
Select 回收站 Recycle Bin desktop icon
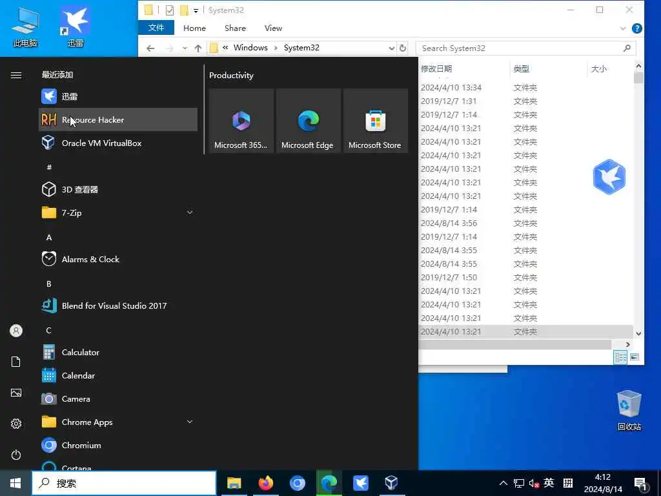coord(629,410)
